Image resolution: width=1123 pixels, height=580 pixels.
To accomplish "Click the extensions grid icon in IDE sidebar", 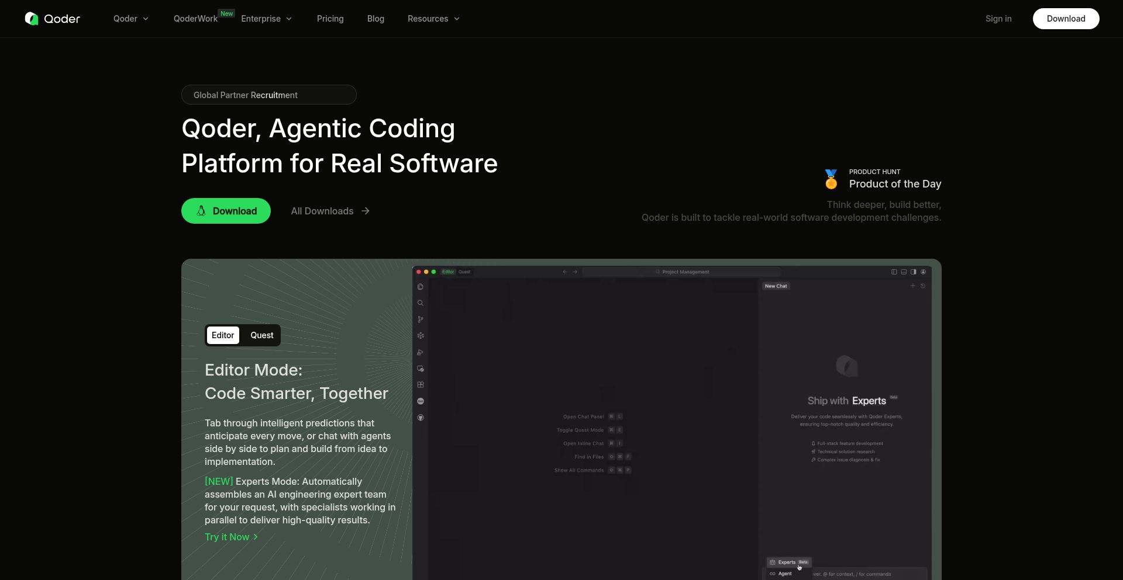I will [x=420, y=385].
